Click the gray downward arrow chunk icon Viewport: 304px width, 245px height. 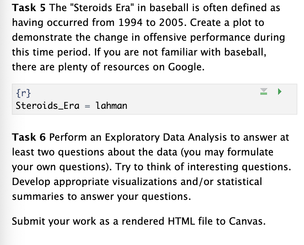(x=264, y=91)
